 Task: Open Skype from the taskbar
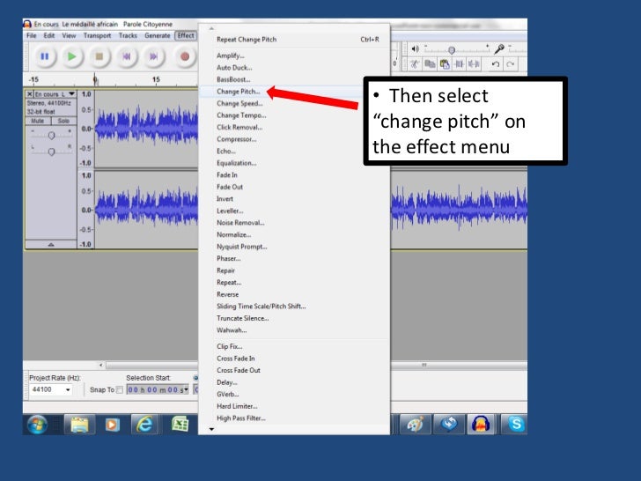click(x=516, y=424)
